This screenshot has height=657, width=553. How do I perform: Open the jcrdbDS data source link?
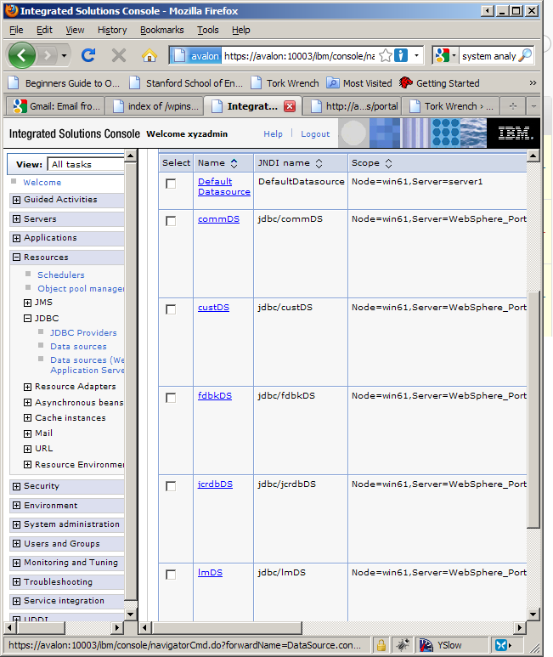215,484
